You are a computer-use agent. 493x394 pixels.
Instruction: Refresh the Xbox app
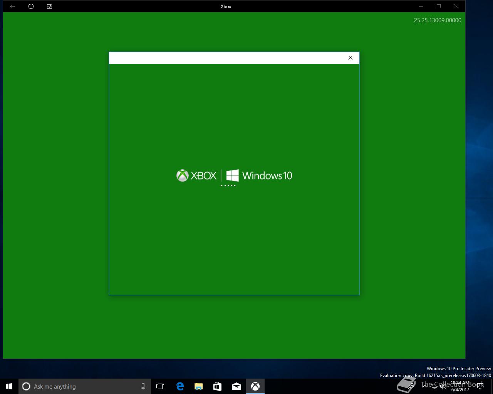(31, 6)
